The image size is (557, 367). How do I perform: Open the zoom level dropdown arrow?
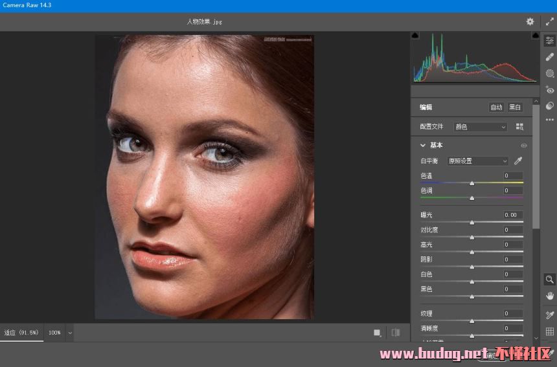(x=70, y=333)
